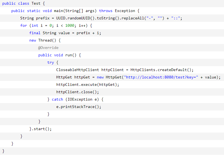The width and height of the screenshot is (224, 155).
Task: Click 'httpClient.execute(httpGet);' line
Action: coord(88,85)
